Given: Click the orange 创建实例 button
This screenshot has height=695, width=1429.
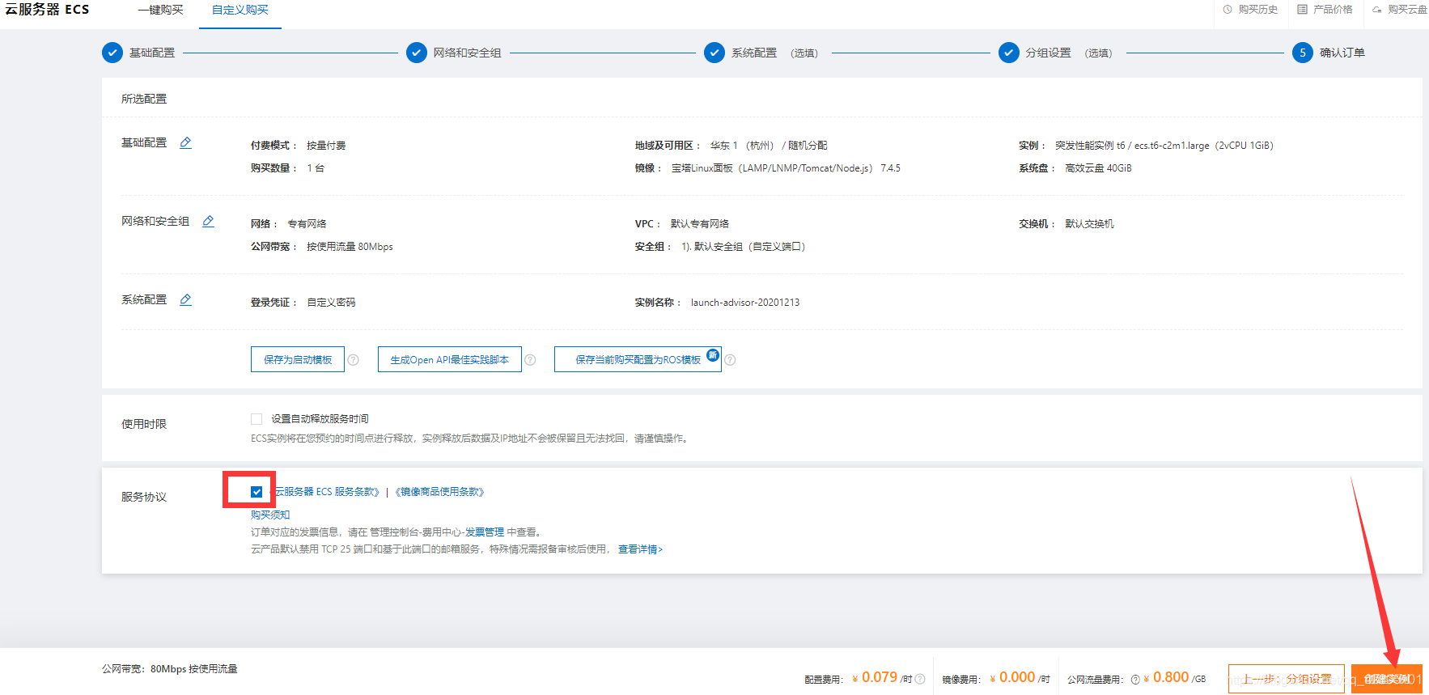Looking at the screenshot, I should (x=1387, y=679).
